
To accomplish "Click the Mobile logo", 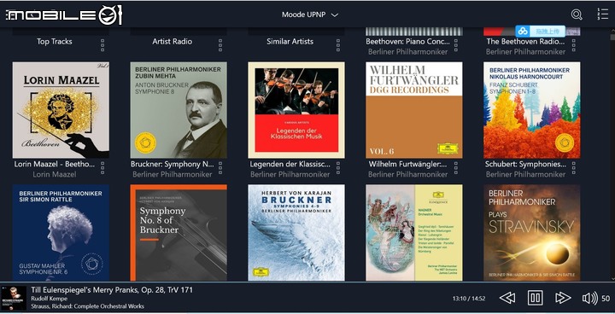I will pyautogui.click(x=64, y=15).
